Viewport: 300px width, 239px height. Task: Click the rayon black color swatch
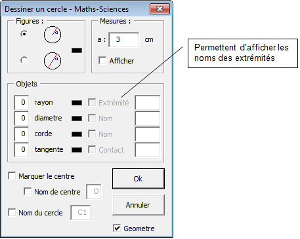point(77,103)
